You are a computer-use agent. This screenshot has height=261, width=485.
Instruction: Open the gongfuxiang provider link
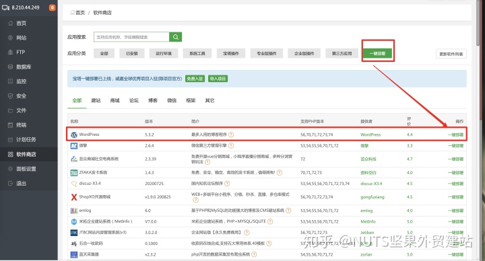(373, 196)
